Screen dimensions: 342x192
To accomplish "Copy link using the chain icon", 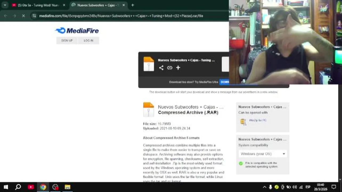I will 170,68.
